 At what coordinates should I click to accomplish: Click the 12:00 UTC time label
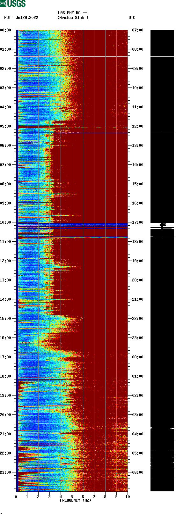click(138, 126)
